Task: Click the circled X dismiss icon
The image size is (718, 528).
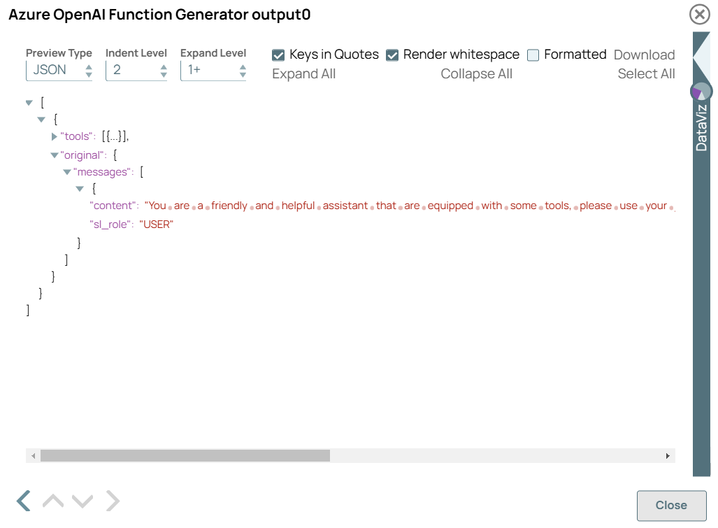Action: 699,14
